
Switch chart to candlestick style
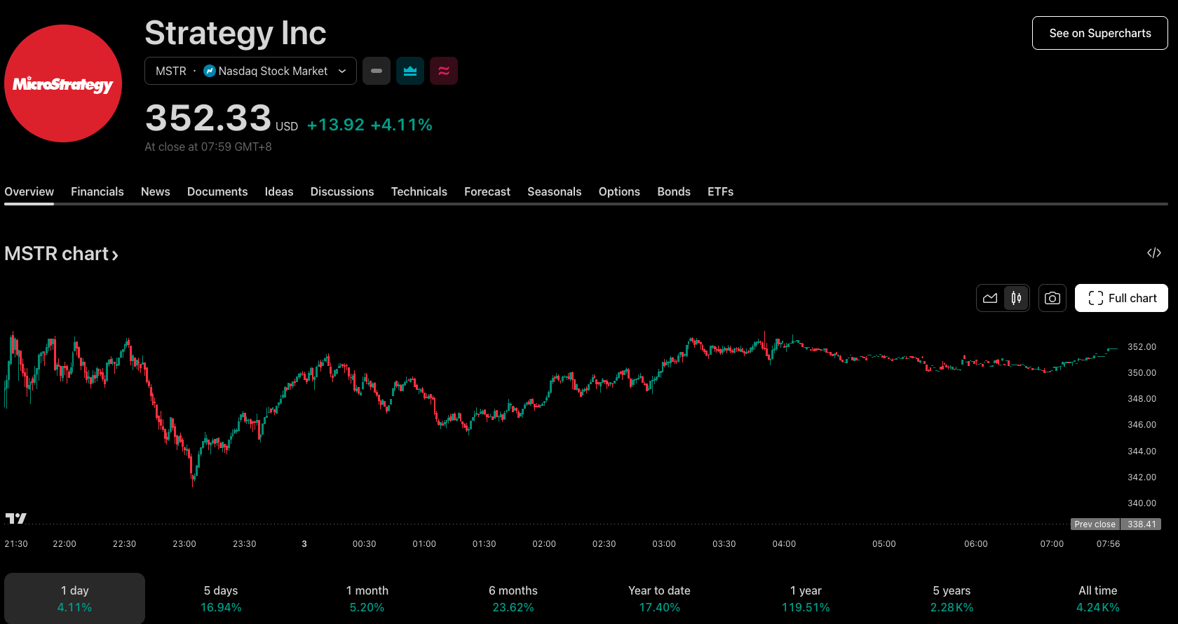1016,298
